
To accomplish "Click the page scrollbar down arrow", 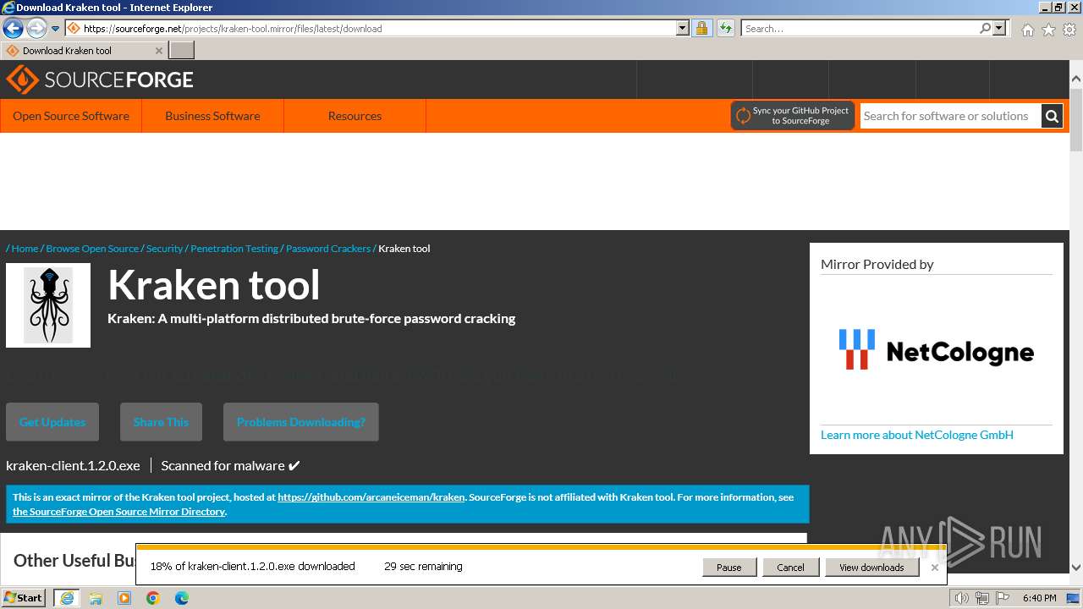I will point(1076,568).
